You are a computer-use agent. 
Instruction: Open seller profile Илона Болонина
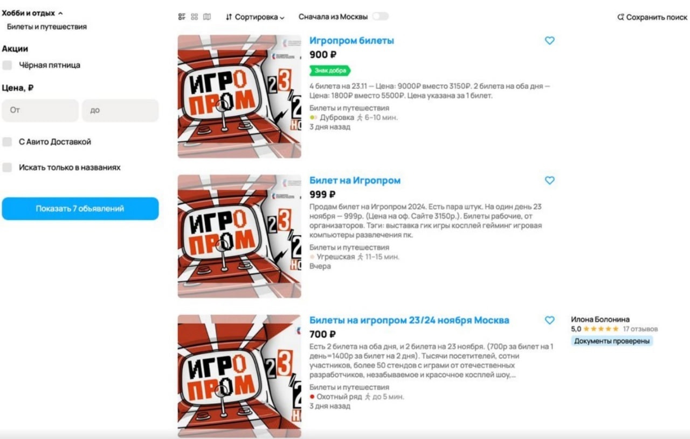click(x=600, y=319)
